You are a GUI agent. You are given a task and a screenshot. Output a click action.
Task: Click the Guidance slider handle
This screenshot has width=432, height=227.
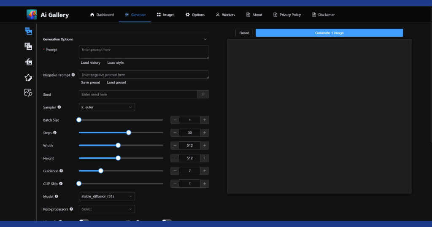point(101,171)
